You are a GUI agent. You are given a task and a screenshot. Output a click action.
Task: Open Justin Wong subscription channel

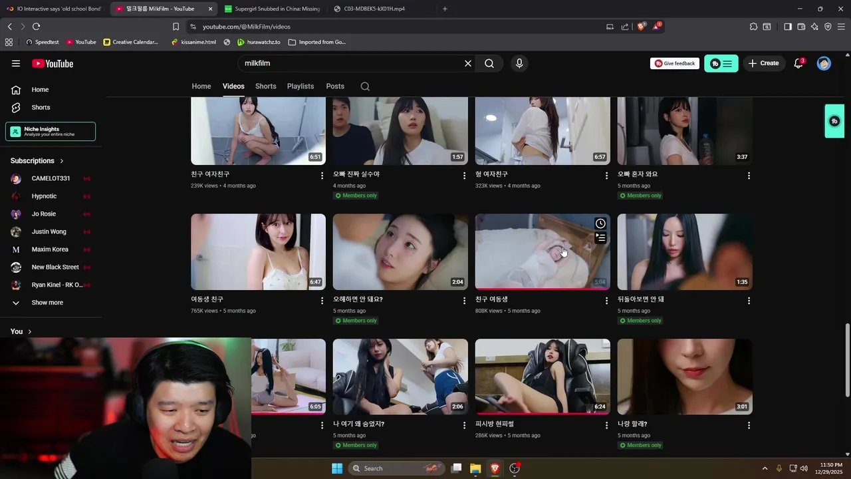point(51,232)
